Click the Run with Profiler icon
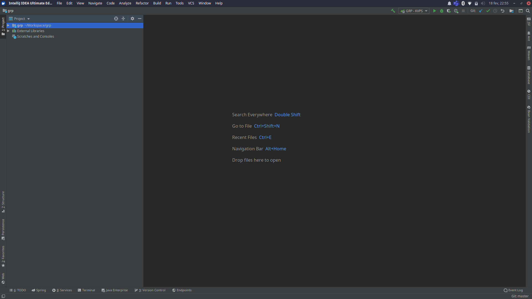The image size is (532, 299). click(456, 11)
